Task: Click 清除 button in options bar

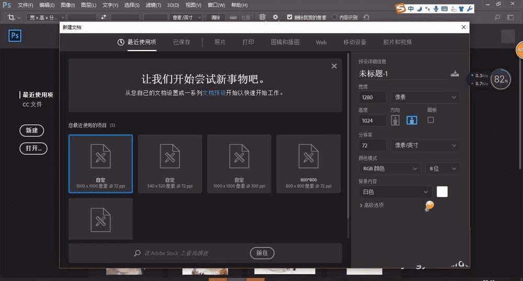Action: point(215,17)
